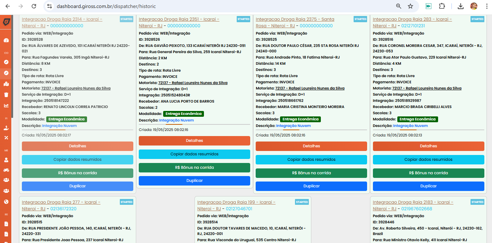Open Detalhes for order ID 3928526
This screenshot has height=243, width=492.
[194, 140]
